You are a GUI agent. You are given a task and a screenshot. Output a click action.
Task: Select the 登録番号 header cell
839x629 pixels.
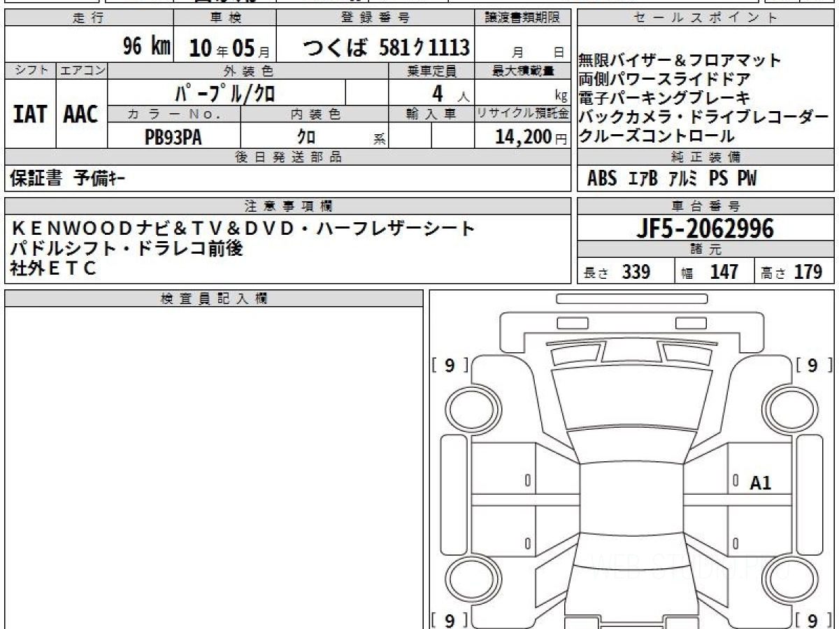pos(375,18)
